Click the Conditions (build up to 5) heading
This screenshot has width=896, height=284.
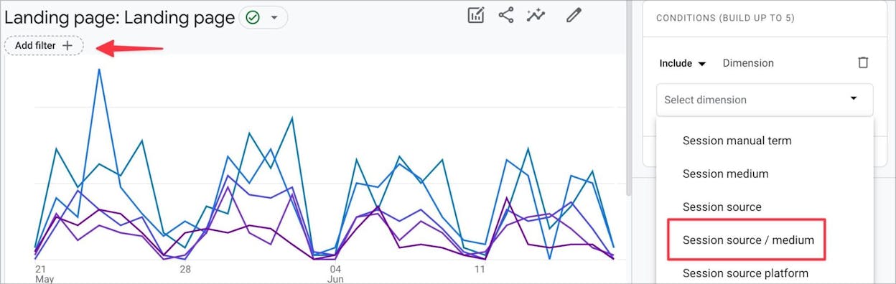coord(725,18)
